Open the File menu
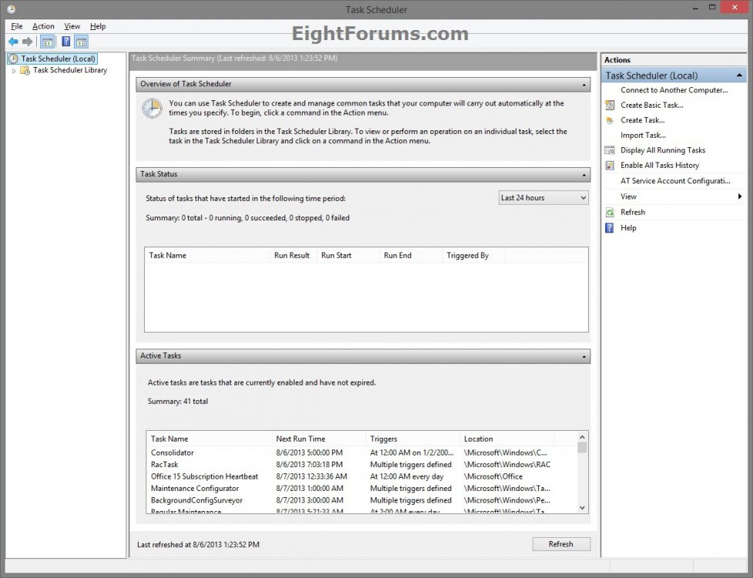Viewport: 753px width, 578px height. point(17,26)
